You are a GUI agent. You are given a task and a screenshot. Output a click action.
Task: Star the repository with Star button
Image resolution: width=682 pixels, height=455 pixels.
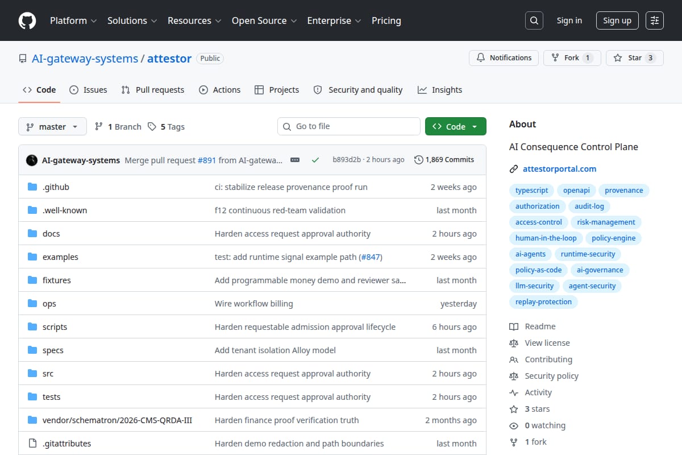tap(635, 58)
